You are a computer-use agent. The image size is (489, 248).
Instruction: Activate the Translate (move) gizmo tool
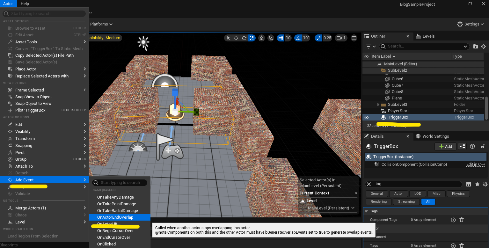point(236,38)
